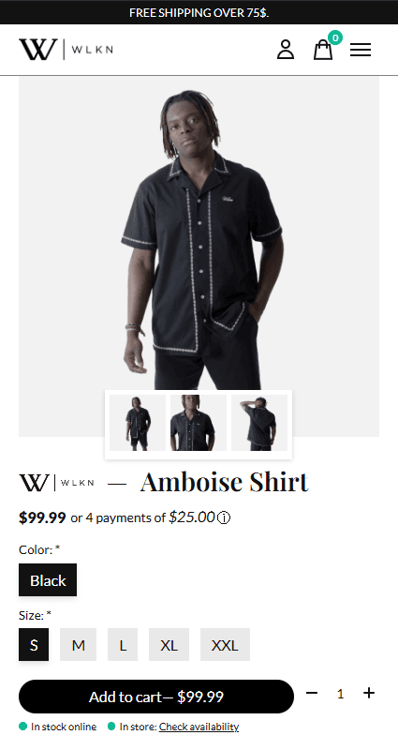Click the payment info circle icon
This screenshot has height=750, width=398.
[x=224, y=518]
